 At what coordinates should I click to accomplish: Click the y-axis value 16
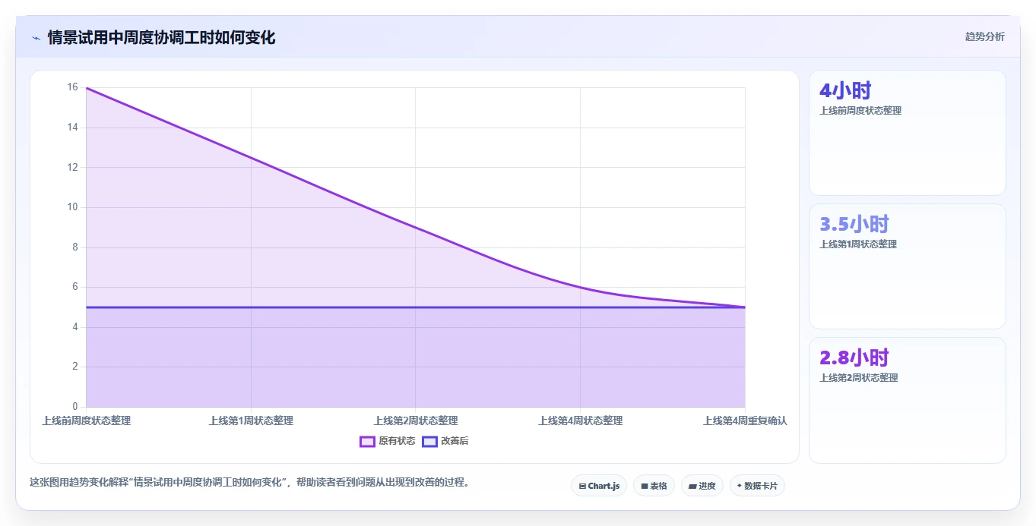[x=72, y=87]
